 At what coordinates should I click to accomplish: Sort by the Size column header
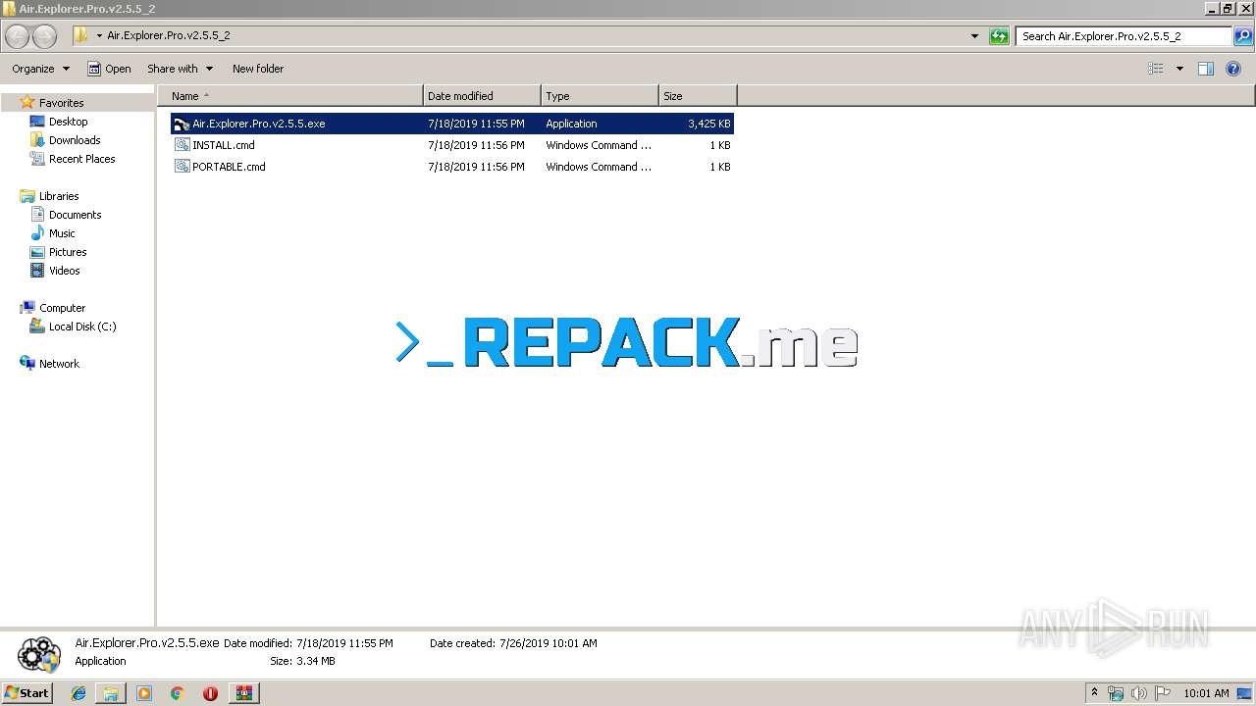point(698,96)
